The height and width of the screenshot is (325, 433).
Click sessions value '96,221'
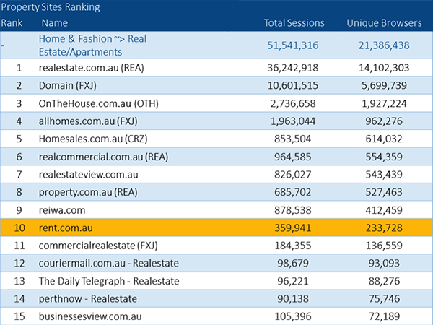coord(293,282)
